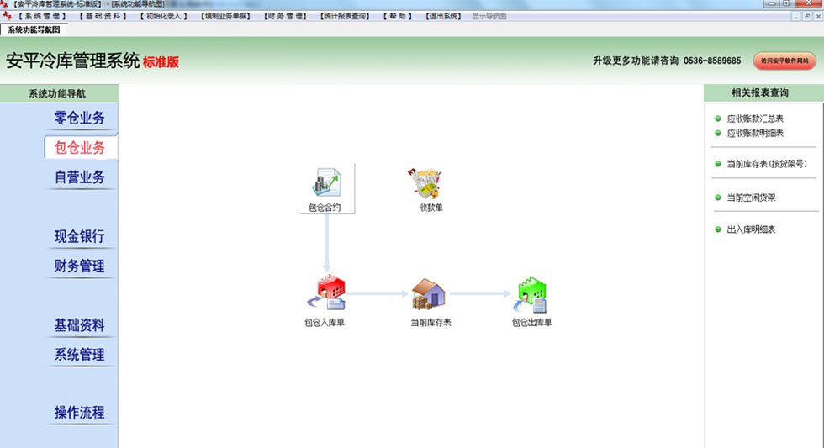Click the small logo beside the menu bar

[7, 16]
